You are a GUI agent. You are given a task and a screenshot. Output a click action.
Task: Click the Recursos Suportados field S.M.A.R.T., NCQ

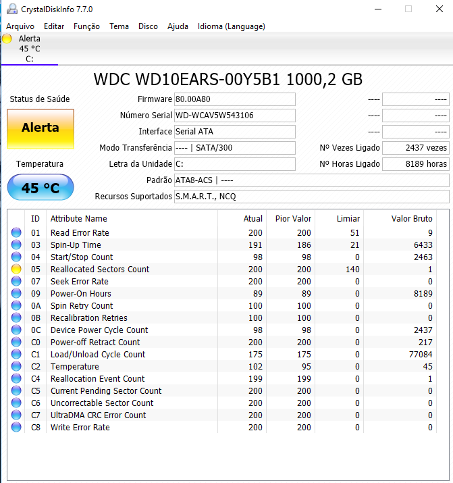[x=312, y=197]
